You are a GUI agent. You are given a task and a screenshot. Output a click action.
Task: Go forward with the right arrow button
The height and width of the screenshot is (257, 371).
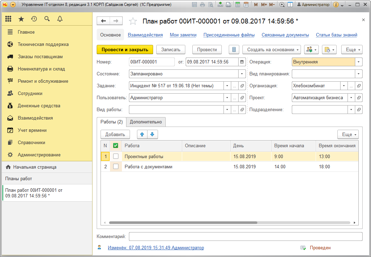(116, 21)
